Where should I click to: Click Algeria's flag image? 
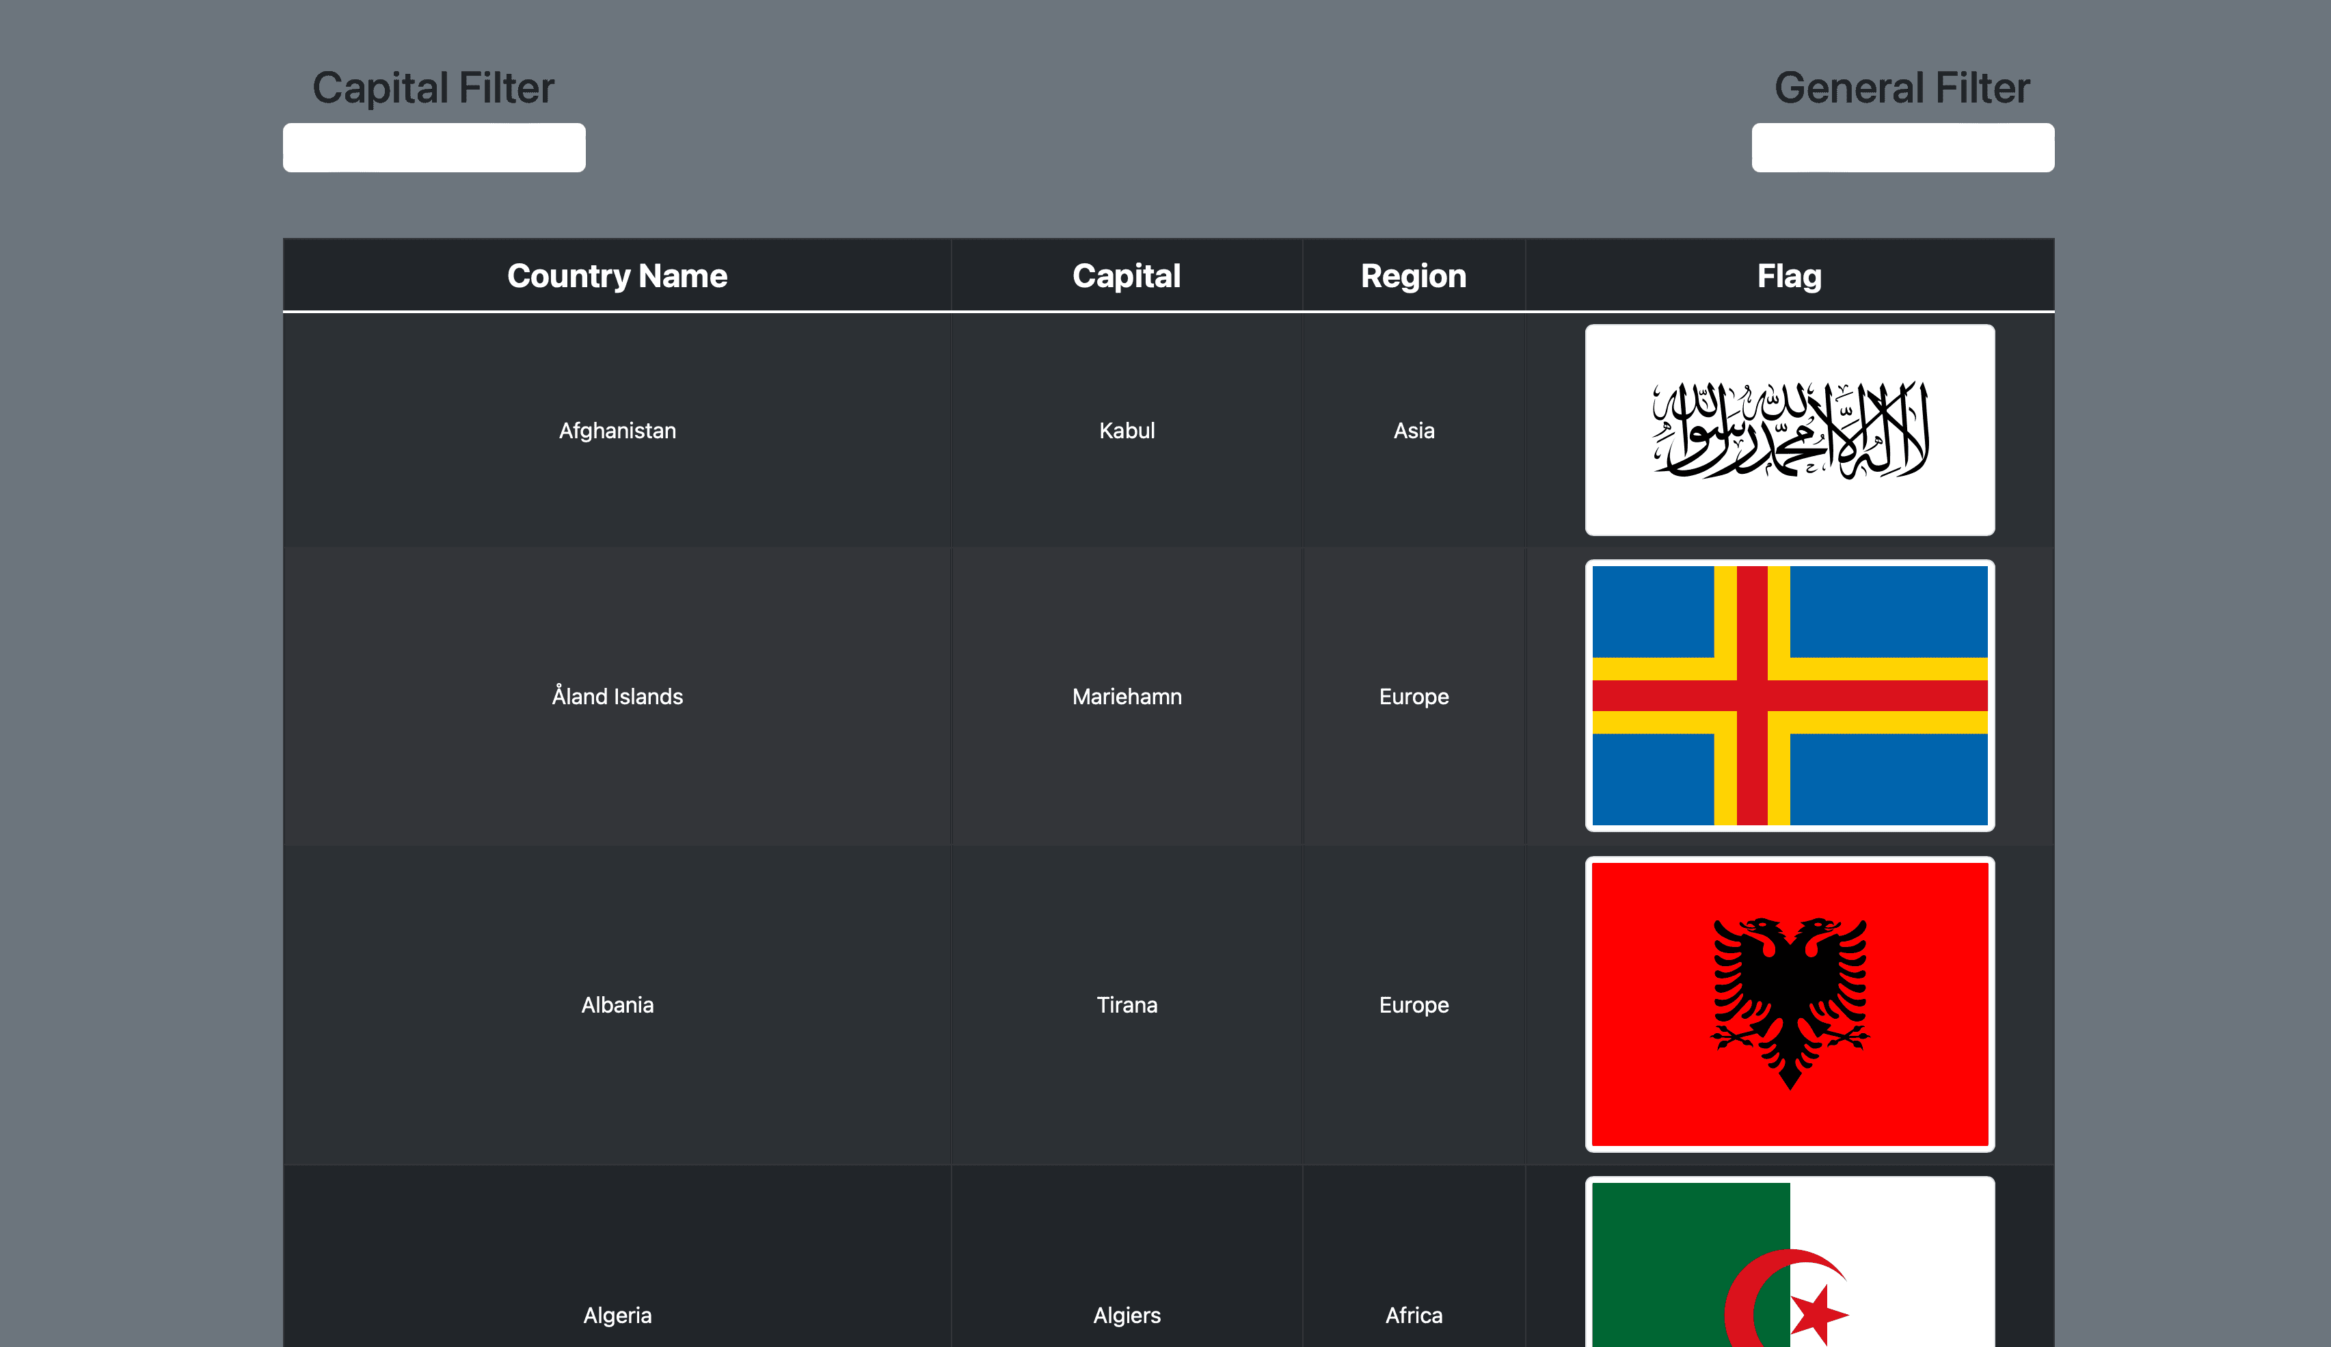tap(1790, 1277)
